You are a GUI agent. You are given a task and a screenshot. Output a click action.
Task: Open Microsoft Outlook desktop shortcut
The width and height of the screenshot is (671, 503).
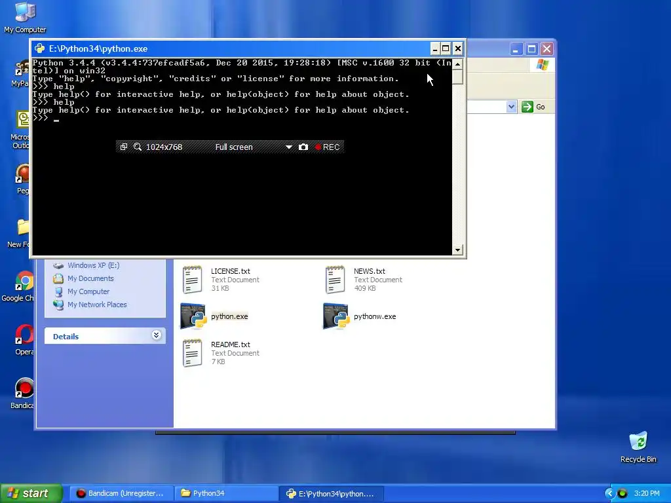23,119
